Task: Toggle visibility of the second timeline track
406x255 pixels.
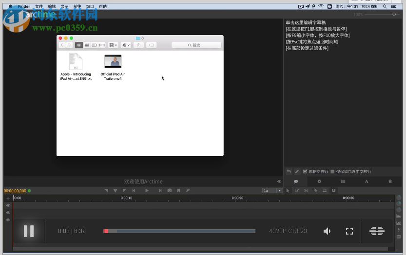Action: (x=8, y=213)
